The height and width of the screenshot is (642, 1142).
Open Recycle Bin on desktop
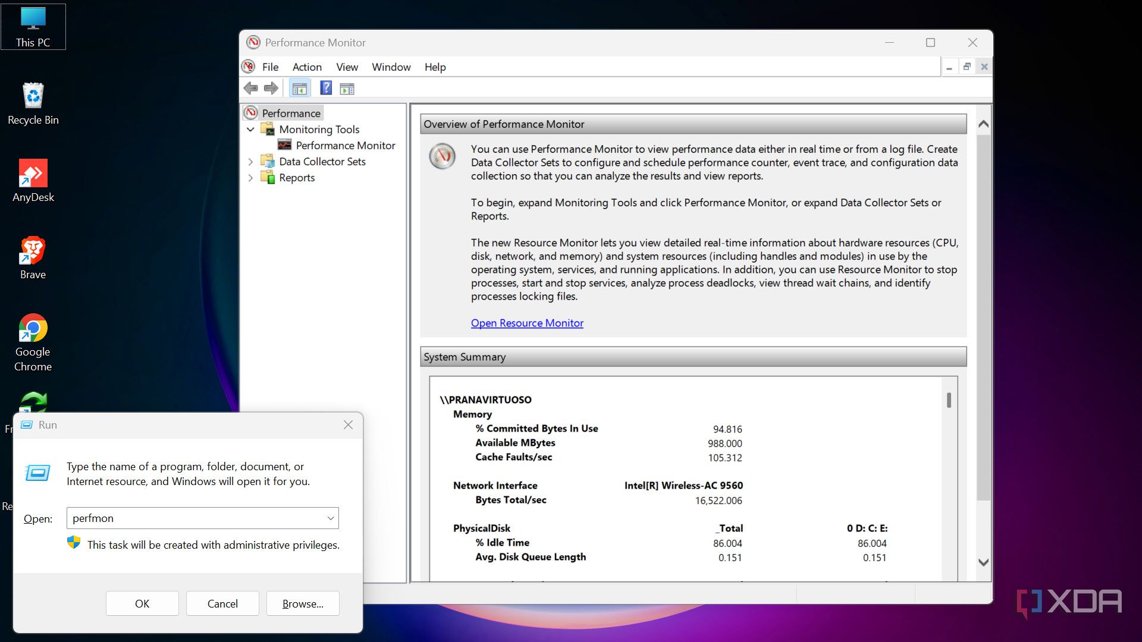(33, 103)
